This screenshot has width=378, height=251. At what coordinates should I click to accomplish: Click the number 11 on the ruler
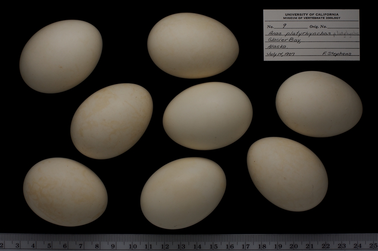tap(149, 246)
